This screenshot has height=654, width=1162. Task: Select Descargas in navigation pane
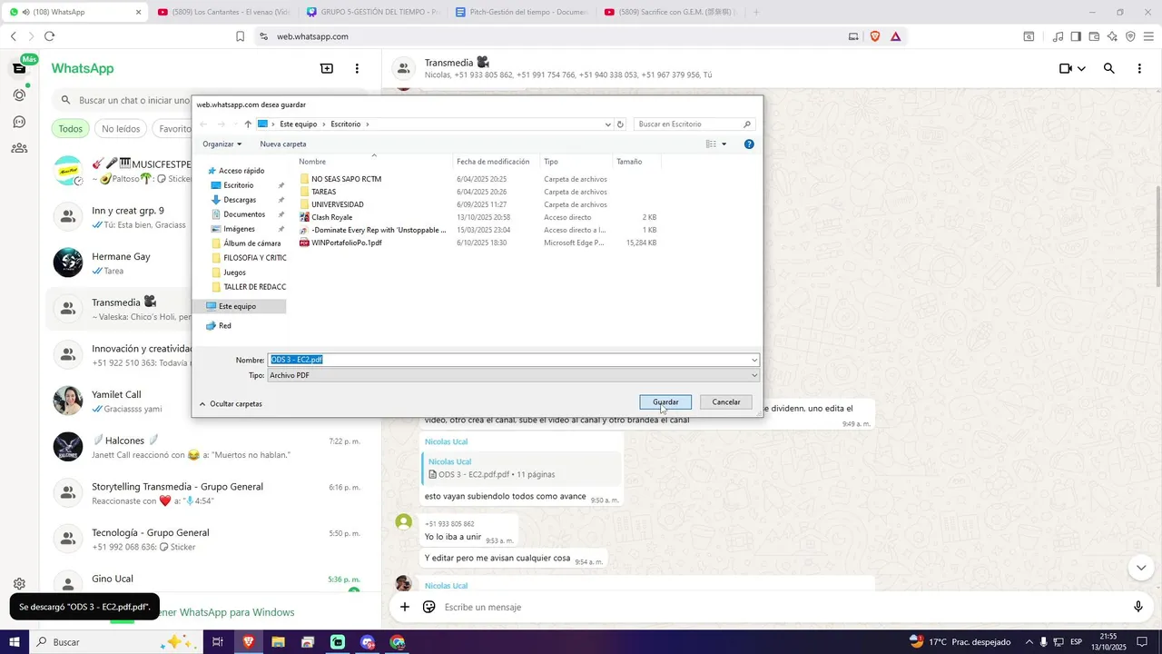point(240,200)
